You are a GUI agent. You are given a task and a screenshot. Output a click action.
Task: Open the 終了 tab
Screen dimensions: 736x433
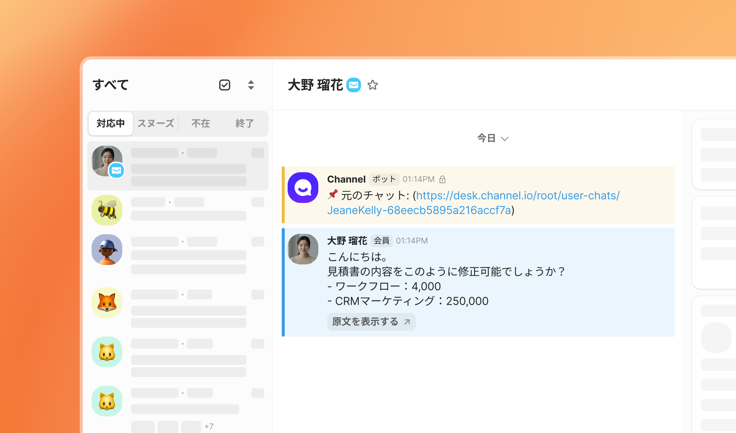[244, 123]
